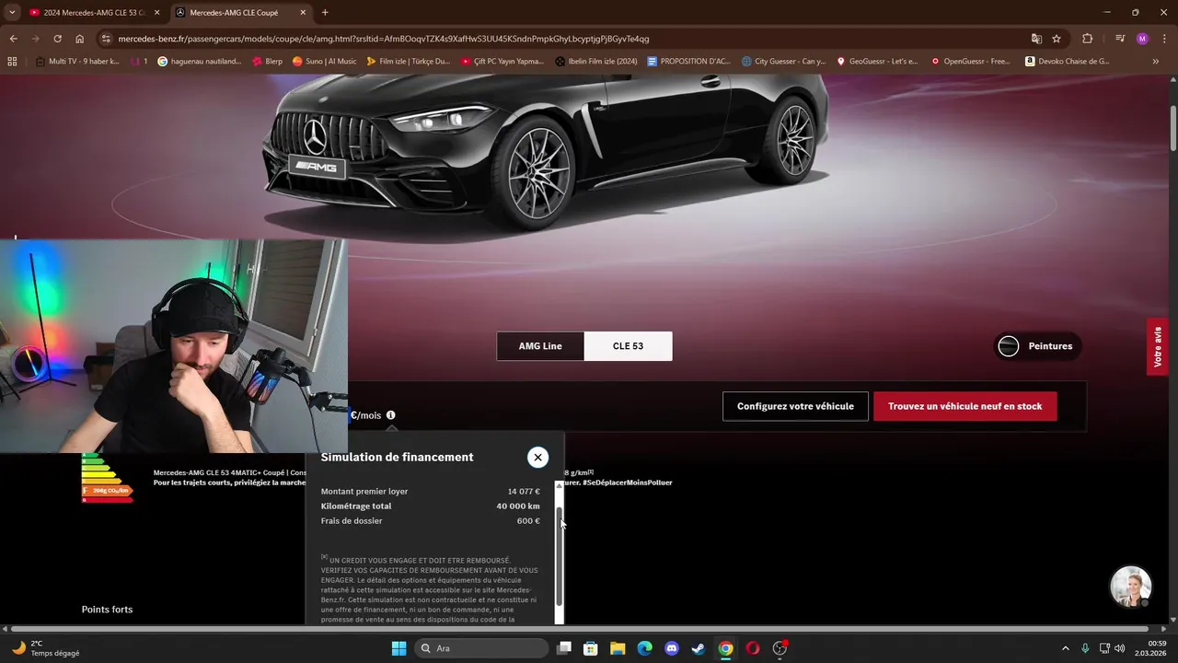1178x663 pixels.
Task: Open Task View on taskbar
Action: coord(564,648)
